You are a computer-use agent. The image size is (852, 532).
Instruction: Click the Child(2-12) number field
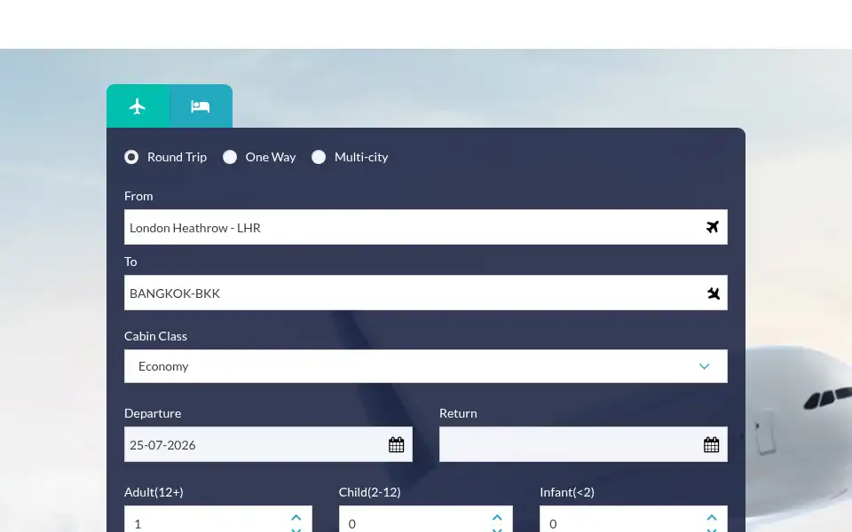click(425, 520)
